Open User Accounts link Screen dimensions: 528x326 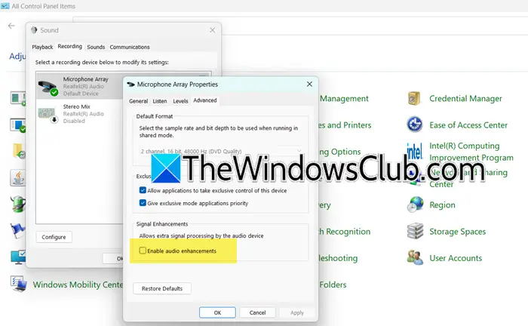pyautogui.click(x=456, y=258)
